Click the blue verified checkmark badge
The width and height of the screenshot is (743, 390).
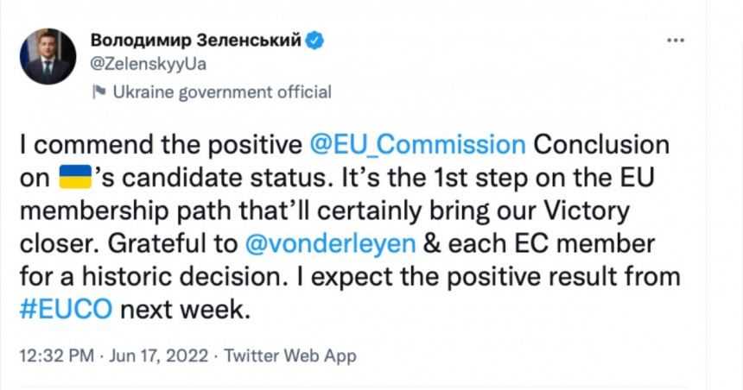coord(317,40)
